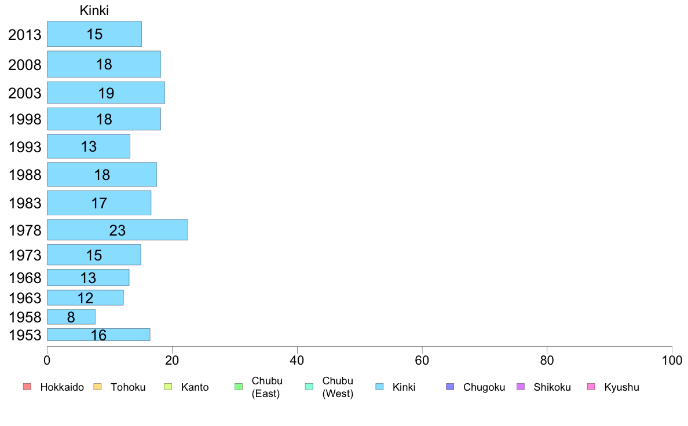
Task: Select the 1958 bar showing 8
Action: click(71, 317)
